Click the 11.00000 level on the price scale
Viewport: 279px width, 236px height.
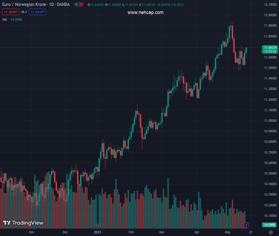(x=270, y=121)
